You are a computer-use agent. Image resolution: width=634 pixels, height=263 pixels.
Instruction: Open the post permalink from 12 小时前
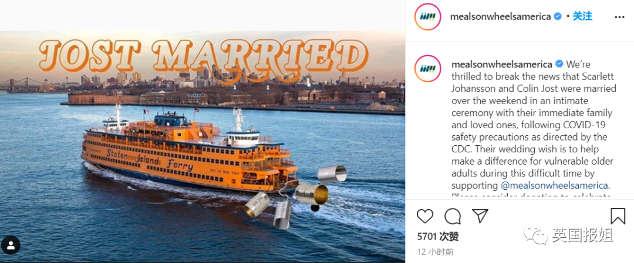pyautogui.click(x=435, y=252)
